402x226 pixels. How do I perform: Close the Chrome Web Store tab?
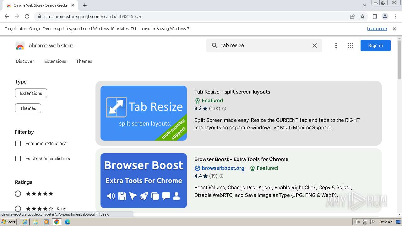(73, 5)
